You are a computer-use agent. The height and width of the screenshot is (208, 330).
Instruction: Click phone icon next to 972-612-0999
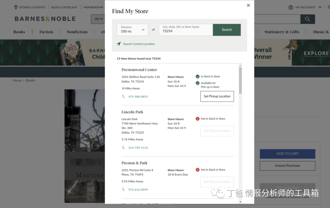tap(123, 189)
